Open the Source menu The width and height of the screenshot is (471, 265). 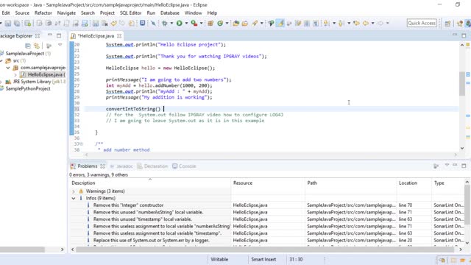[22, 13]
